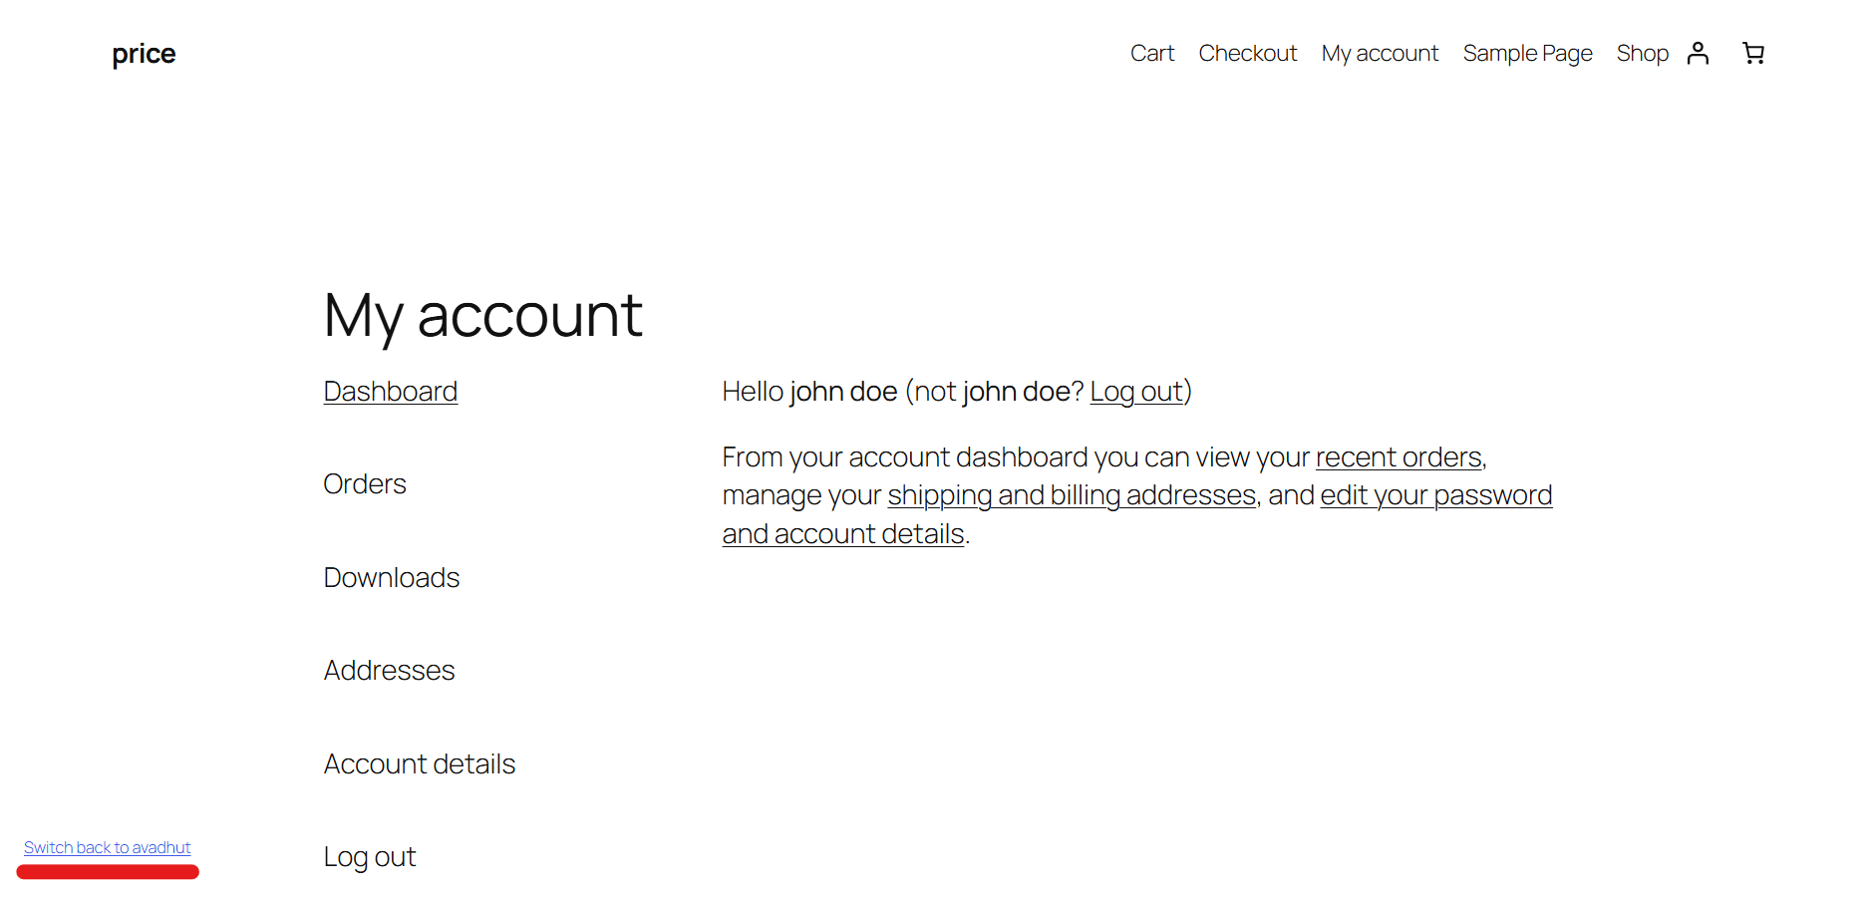Click the price site logo

point(143,53)
